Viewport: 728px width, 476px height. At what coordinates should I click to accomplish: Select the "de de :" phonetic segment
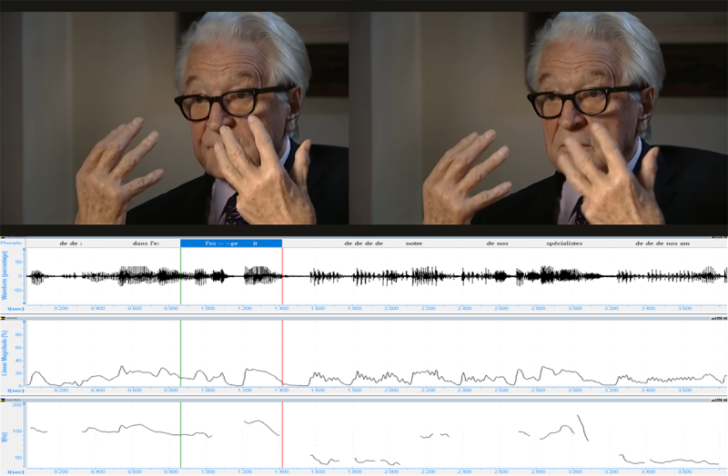tap(71, 243)
